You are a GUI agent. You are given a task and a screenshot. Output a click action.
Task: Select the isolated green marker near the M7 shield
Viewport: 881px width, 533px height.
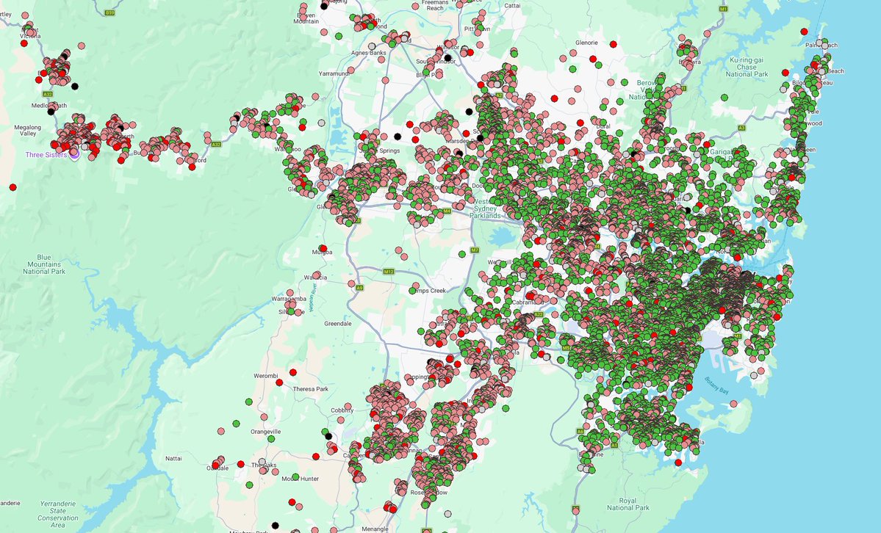(461, 254)
